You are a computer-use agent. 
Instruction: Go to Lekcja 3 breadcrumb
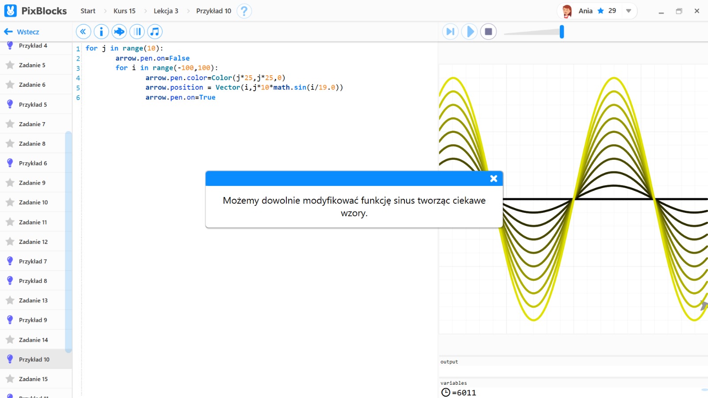click(166, 11)
